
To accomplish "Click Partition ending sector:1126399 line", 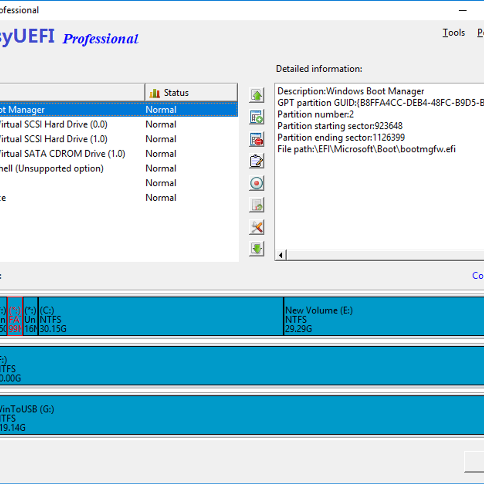I will tap(341, 138).
